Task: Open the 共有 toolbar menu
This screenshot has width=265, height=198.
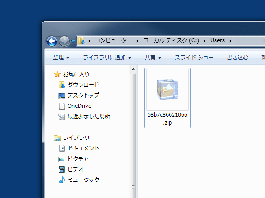Action: [153, 58]
